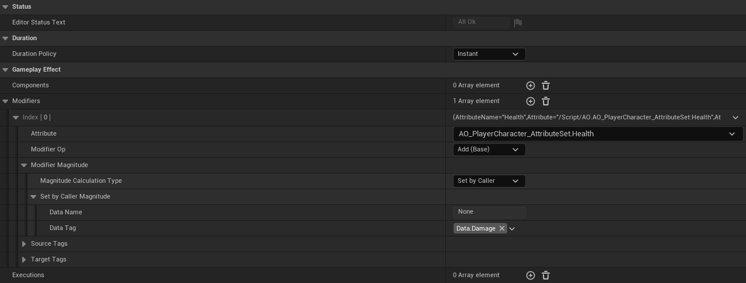Image resolution: width=746 pixels, height=283 pixels.
Task: Open the Data Tag picker arrow
Action: (512, 229)
